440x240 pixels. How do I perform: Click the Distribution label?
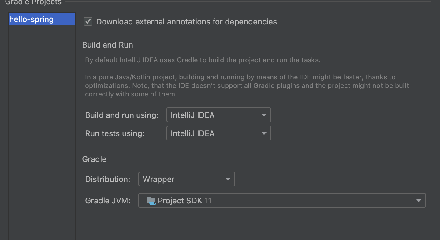[108, 179]
